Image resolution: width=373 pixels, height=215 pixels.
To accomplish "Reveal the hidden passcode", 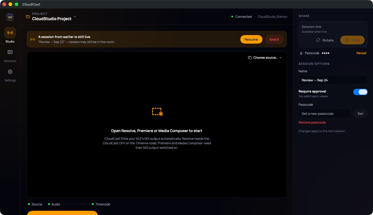I will [361, 53].
